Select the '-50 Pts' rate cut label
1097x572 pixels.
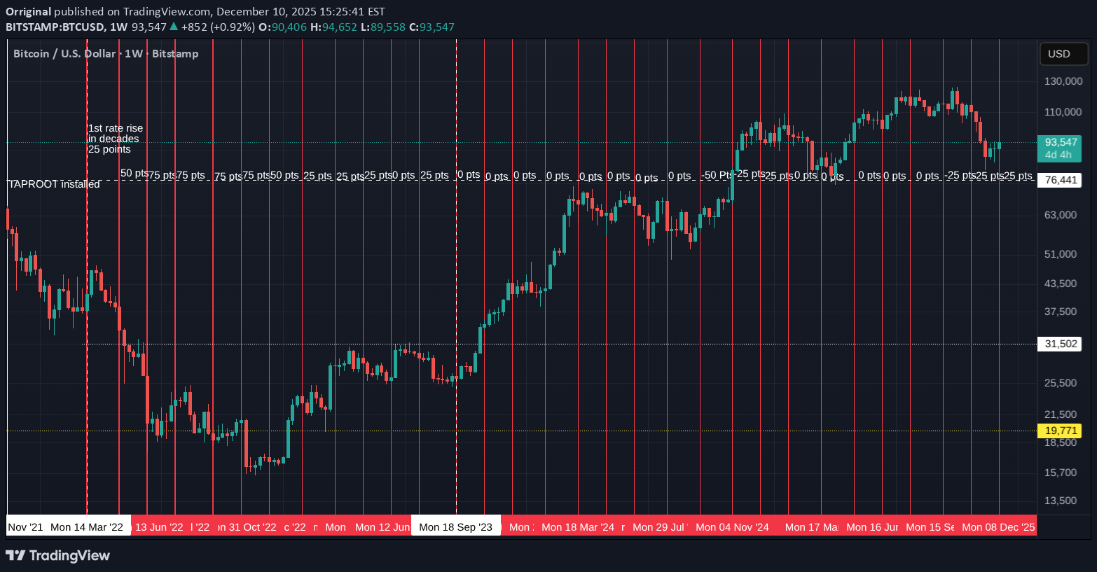click(x=717, y=175)
